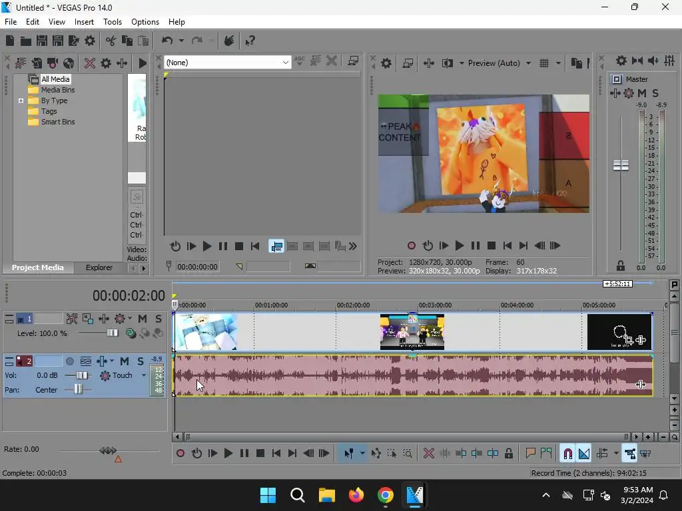The width and height of the screenshot is (682, 511).
Task: Toggle preview on external monitor icon
Action: 408,63
